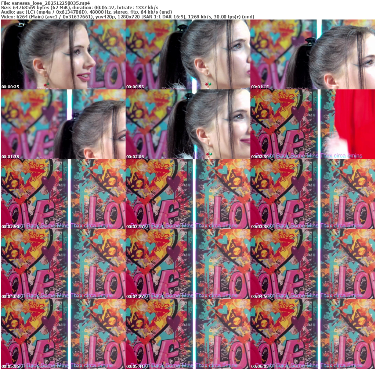Image resolution: width=376 pixels, height=369 pixels.
Task: View the frame at 00:02:50
Action: click(63, 194)
